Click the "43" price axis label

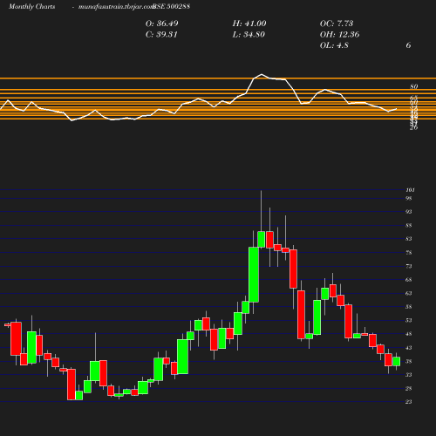[409, 348]
